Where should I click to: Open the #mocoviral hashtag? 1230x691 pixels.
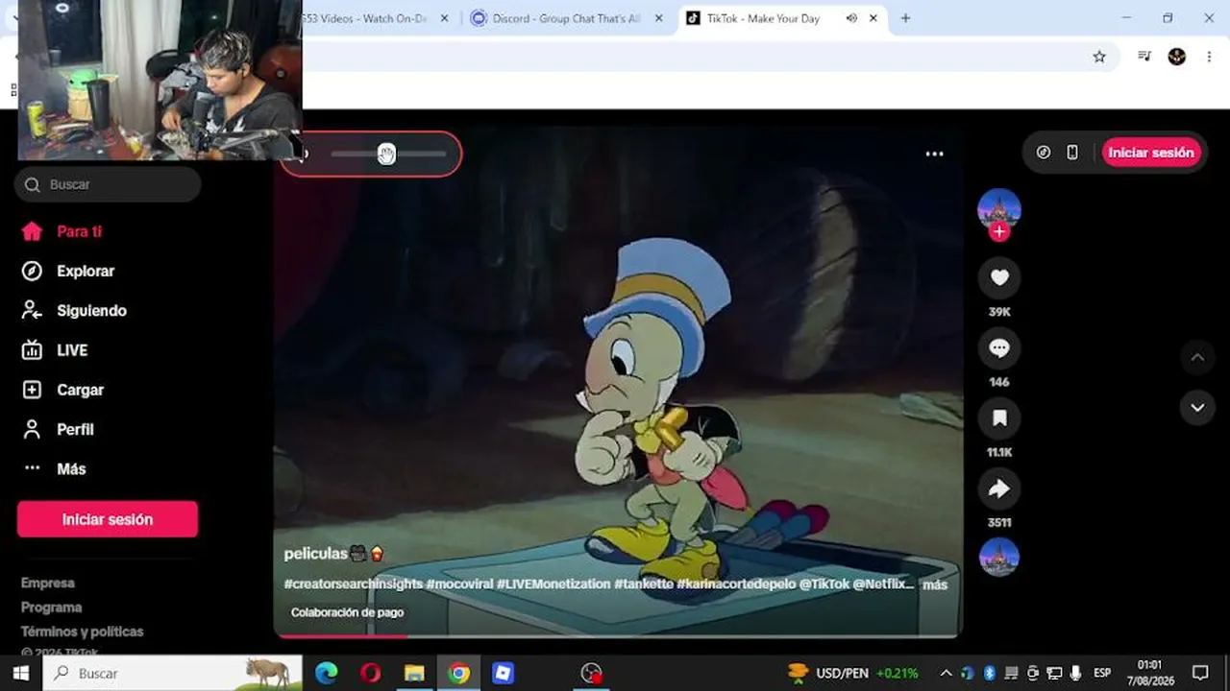(459, 584)
